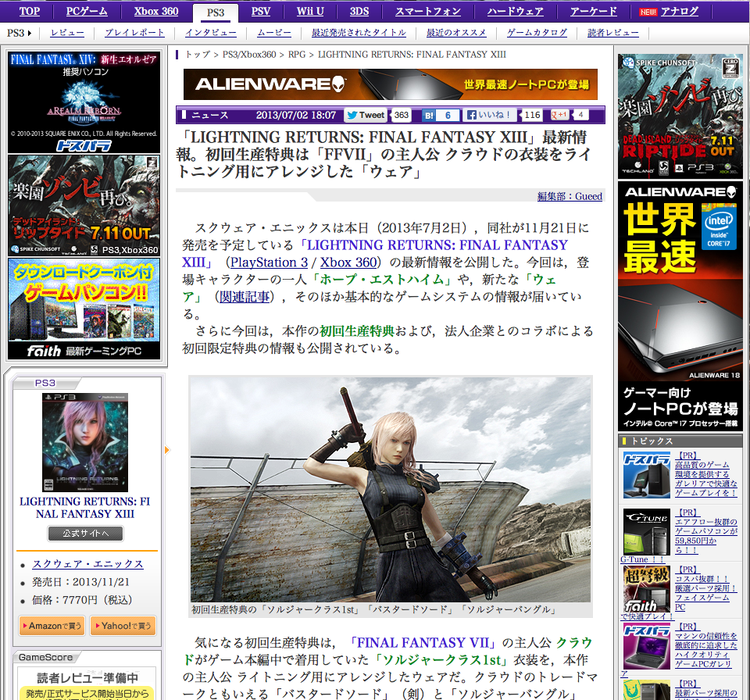Image resolution: width=750 pixels, height=700 pixels.
Task: Click the RPG breadcrumb item
Action: click(297, 55)
